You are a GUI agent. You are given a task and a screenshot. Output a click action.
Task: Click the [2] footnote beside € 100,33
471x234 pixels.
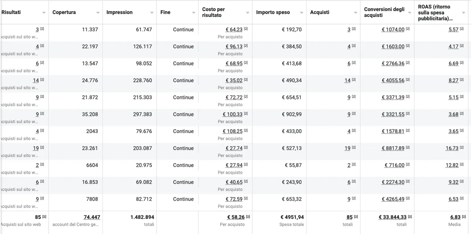click(246, 114)
